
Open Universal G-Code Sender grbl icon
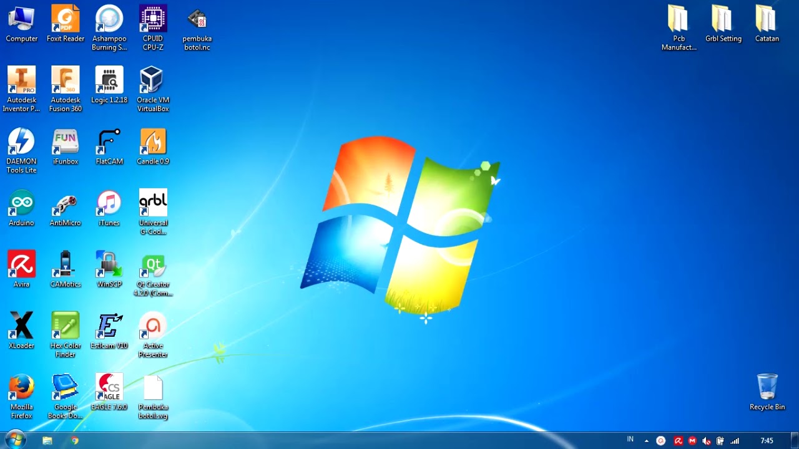[153, 212]
